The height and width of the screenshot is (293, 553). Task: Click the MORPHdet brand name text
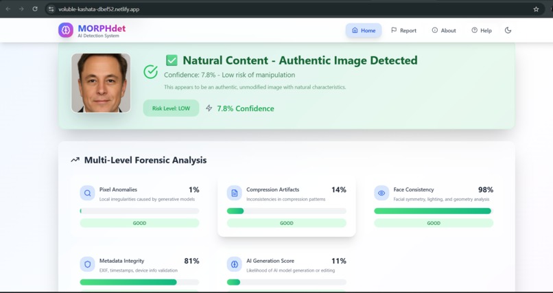tap(102, 28)
